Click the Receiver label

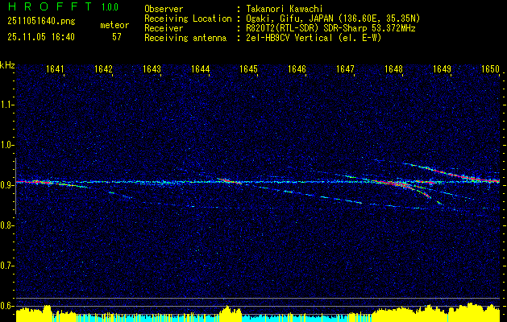click(164, 28)
